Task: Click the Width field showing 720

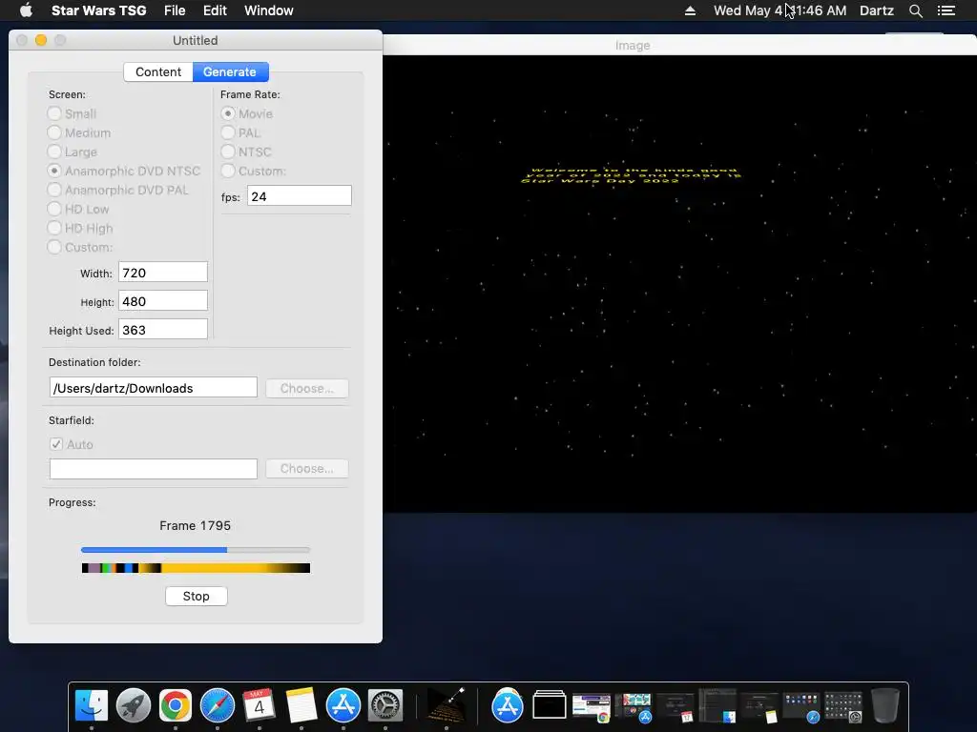Action: click(x=162, y=273)
